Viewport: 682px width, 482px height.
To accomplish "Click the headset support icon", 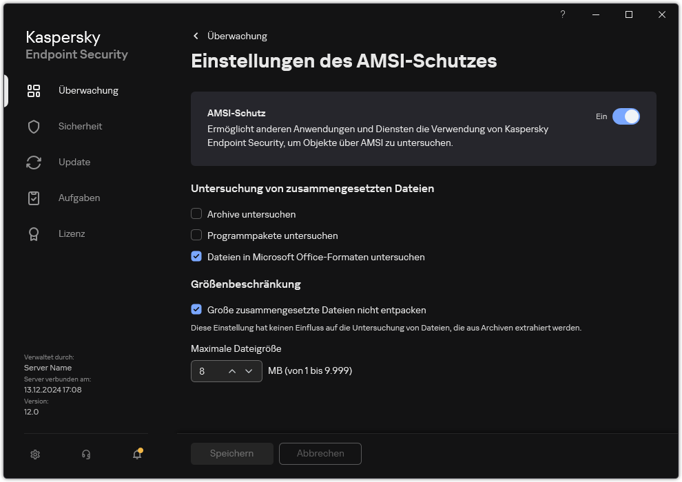I will pyautogui.click(x=85, y=454).
